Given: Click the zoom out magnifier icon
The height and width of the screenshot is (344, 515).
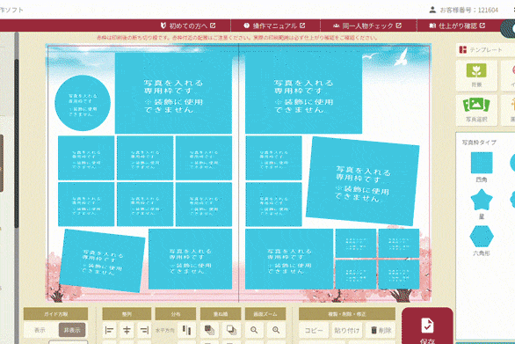Looking at the screenshot, I should (254, 330).
